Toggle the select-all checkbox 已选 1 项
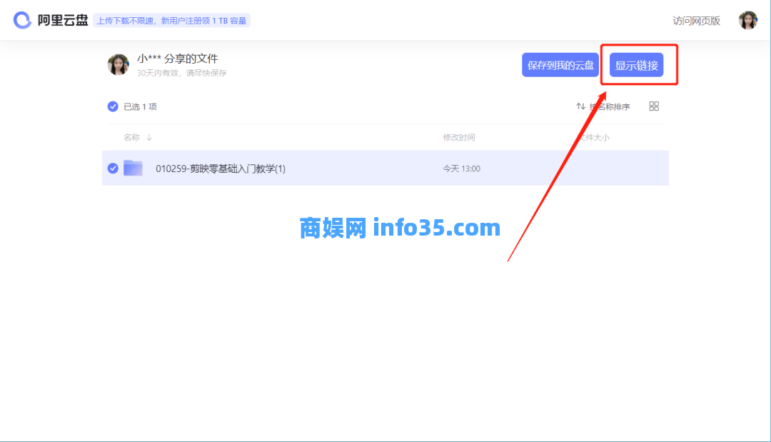The height and width of the screenshot is (442, 771). point(113,106)
